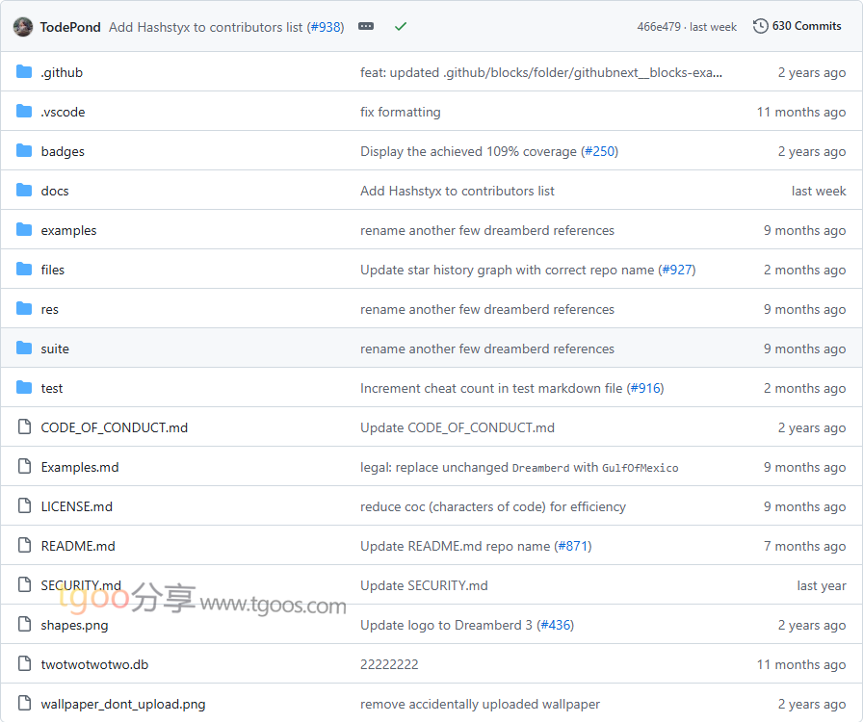The height and width of the screenshot is (723, 863).
Task: Open the LICENSE.md file
Action: 76,506
